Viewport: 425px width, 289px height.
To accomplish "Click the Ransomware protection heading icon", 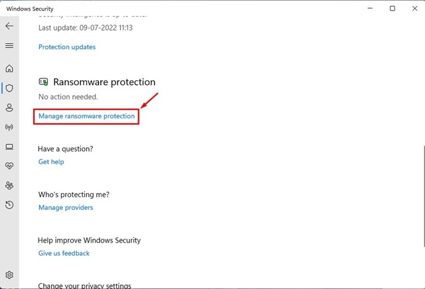I will 43,82.
